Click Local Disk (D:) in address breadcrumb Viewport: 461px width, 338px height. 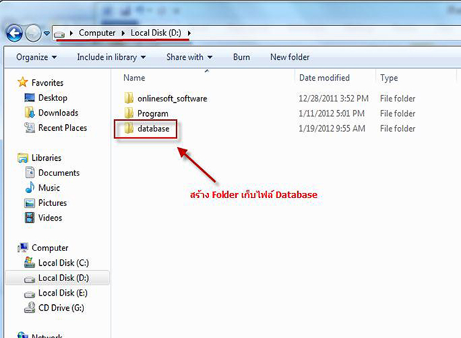[x=156, y=33]
